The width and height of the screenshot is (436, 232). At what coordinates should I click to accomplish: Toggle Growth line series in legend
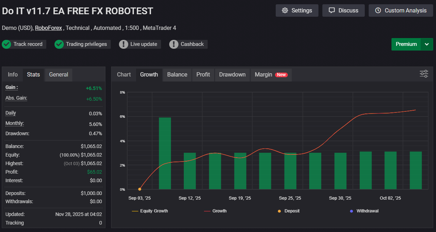coord(215,211)
